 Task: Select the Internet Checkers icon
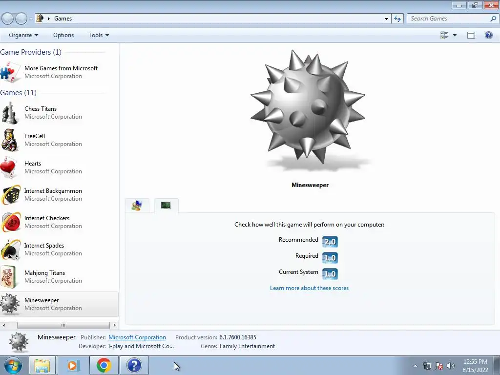[11, 222]
